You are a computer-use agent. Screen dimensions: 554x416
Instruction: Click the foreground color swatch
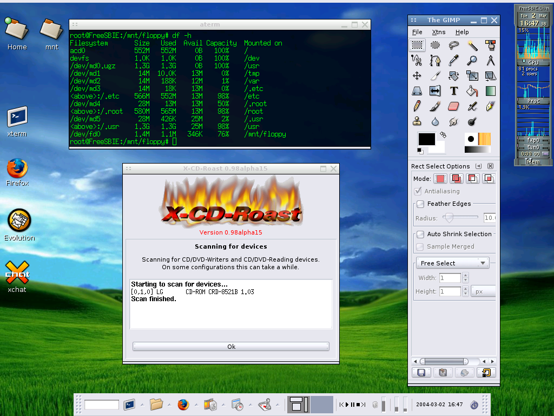click(x=427, y=139)
